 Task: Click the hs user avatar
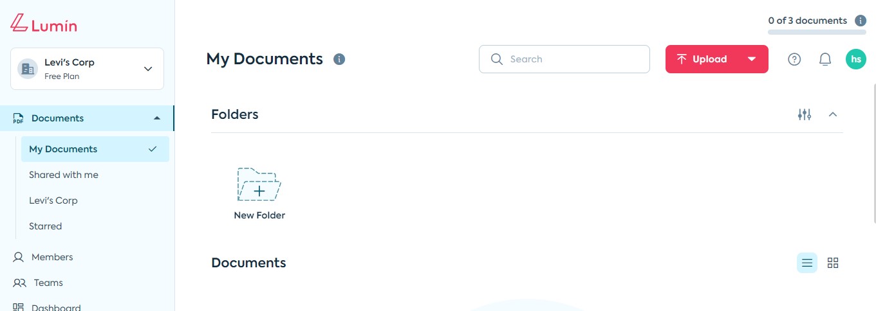[x=856, y=59]
